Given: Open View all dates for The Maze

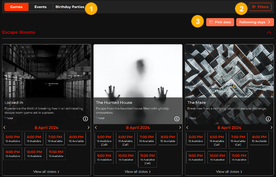Looking at the screenshot, I should (x=229, y=171).
